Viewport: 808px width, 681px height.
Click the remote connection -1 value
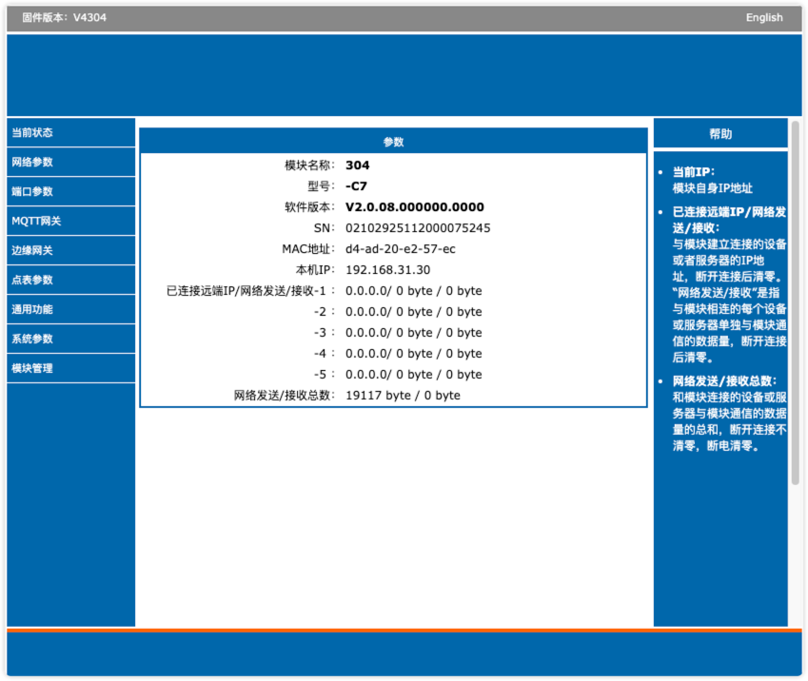(413, 291)
